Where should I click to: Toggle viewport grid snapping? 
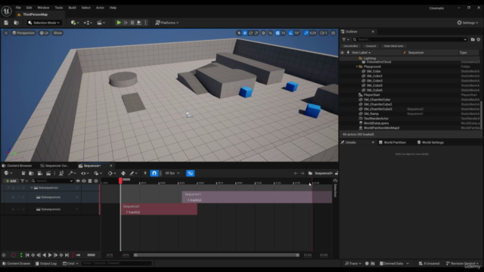(x=278, y=33)
